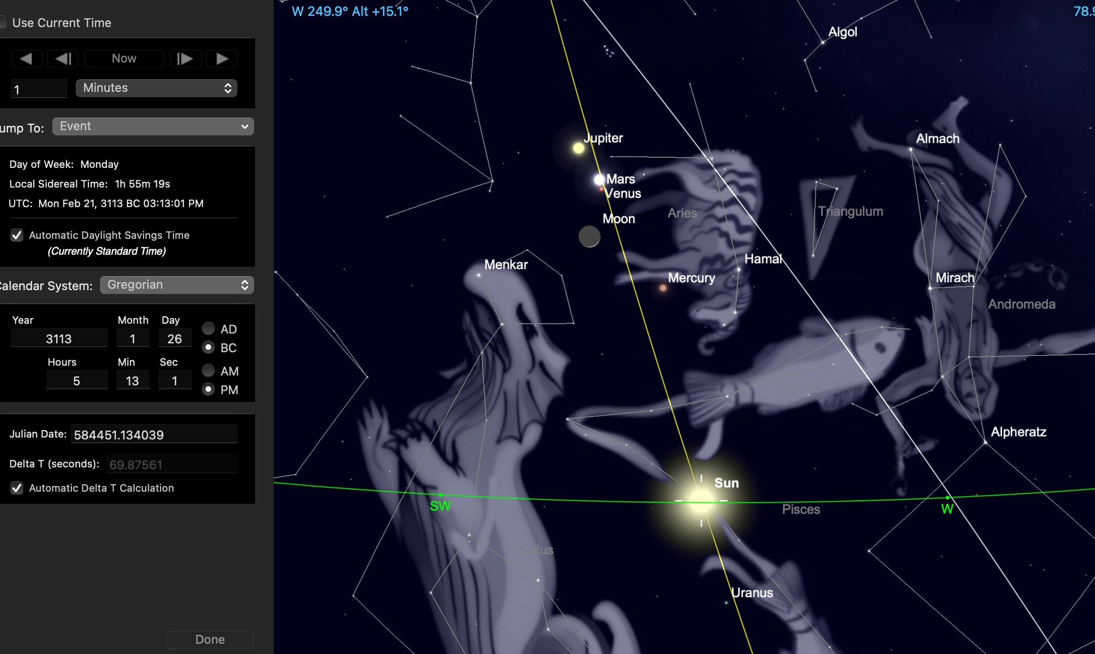Screen dimensions: 1095x654
Task: Click the fast rewind arrow button
Action: click(x=26, y=59)
